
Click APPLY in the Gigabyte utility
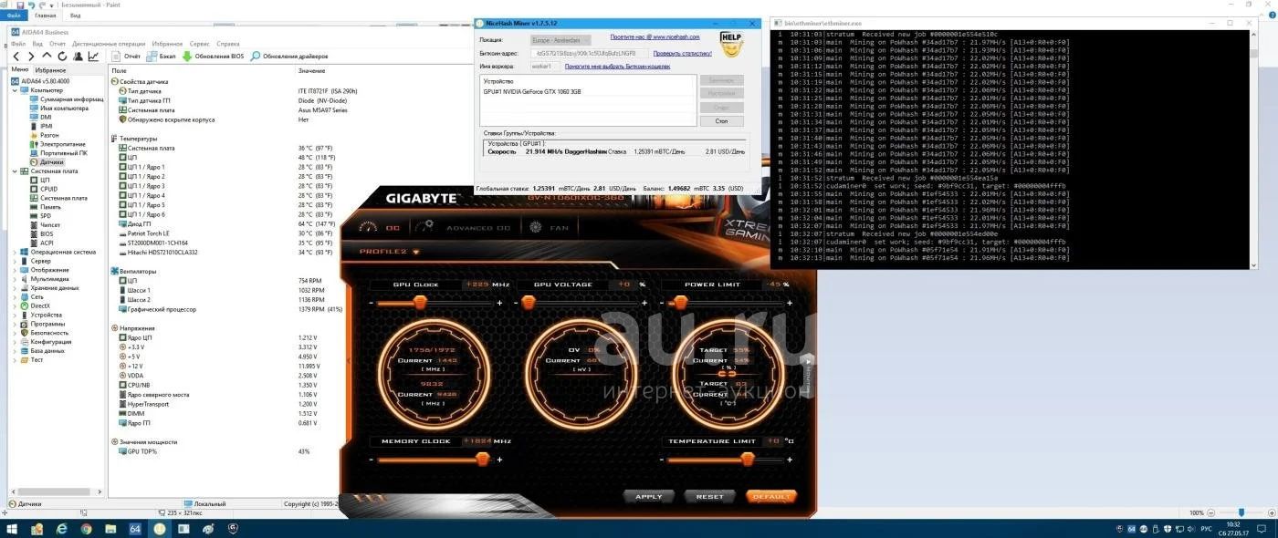coord(648,497)
